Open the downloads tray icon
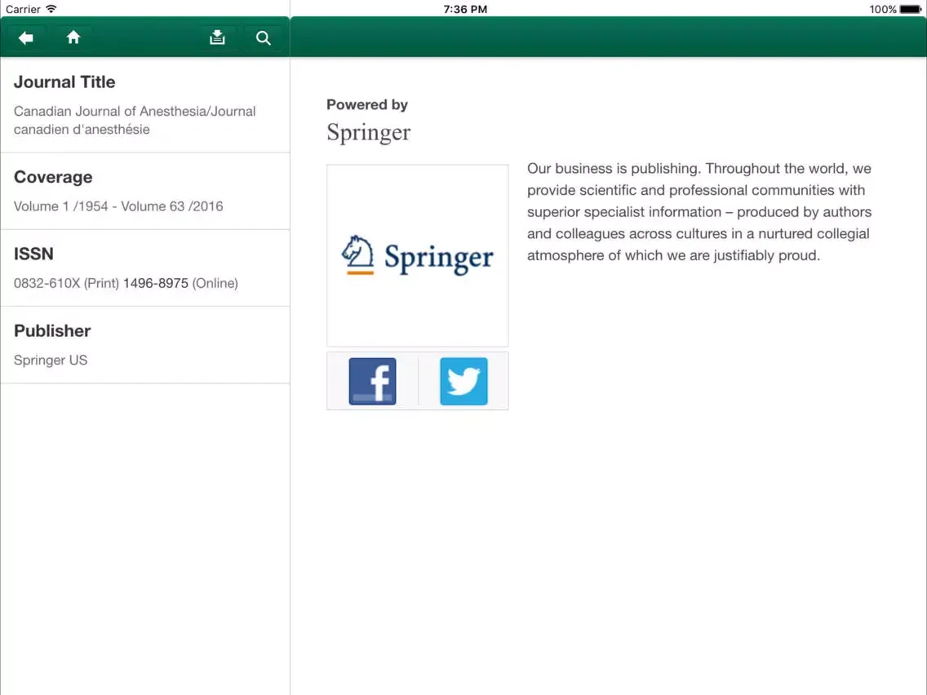 pos(217,38)
